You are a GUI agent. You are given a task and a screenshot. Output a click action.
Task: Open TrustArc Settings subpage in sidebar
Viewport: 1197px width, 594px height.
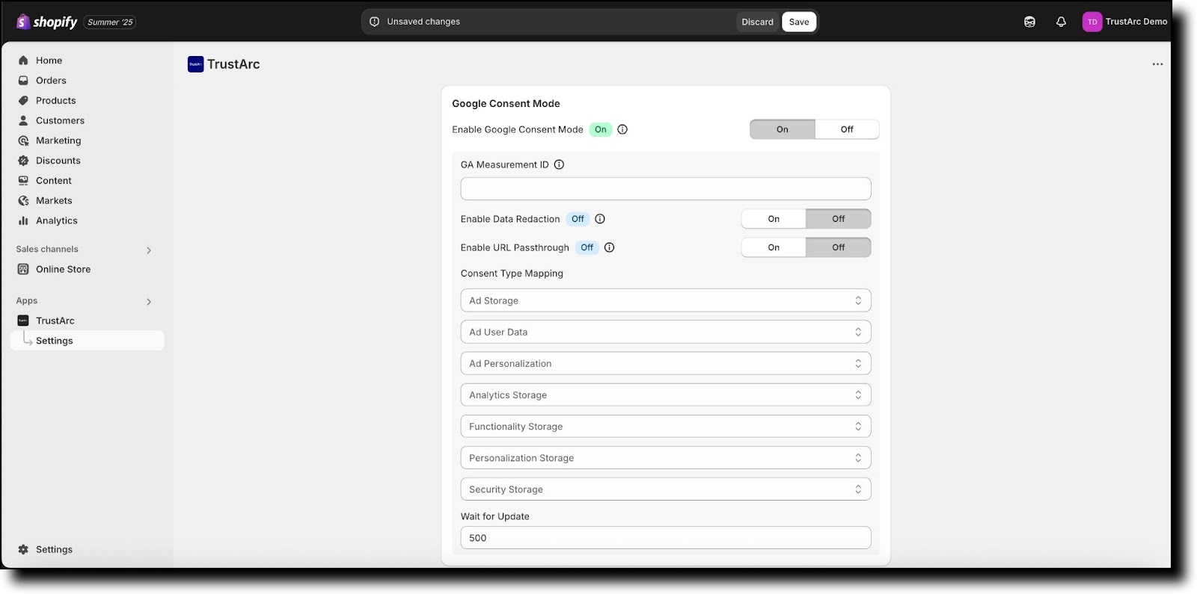[87, 341]
